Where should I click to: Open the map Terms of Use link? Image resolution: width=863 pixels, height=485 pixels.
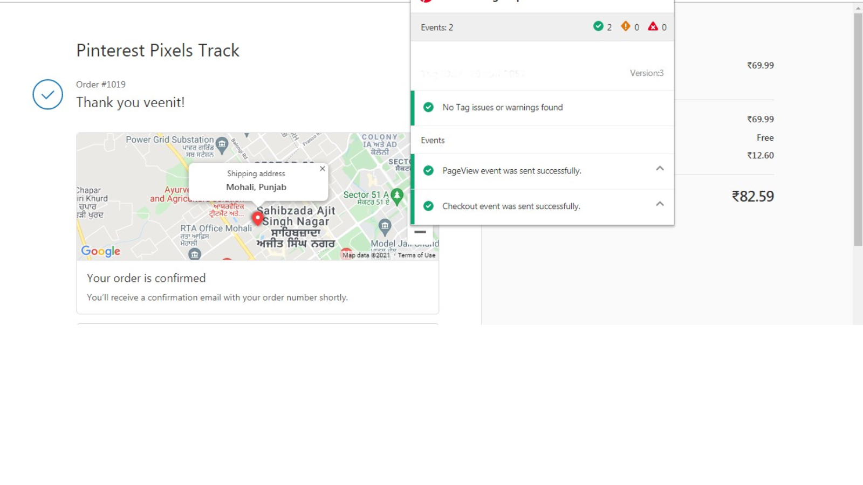point(416,255)
